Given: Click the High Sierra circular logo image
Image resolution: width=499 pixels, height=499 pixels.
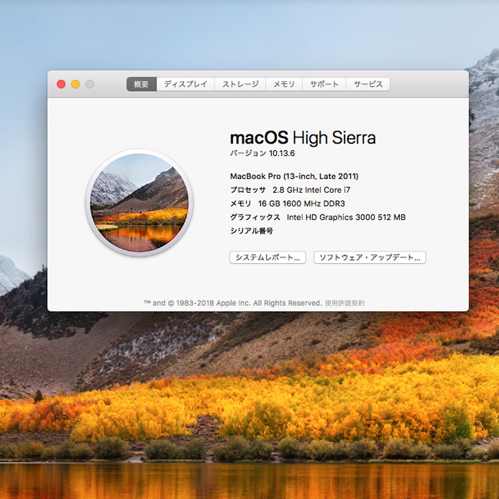Looking at the screenshot, I should tap(139, 203).
